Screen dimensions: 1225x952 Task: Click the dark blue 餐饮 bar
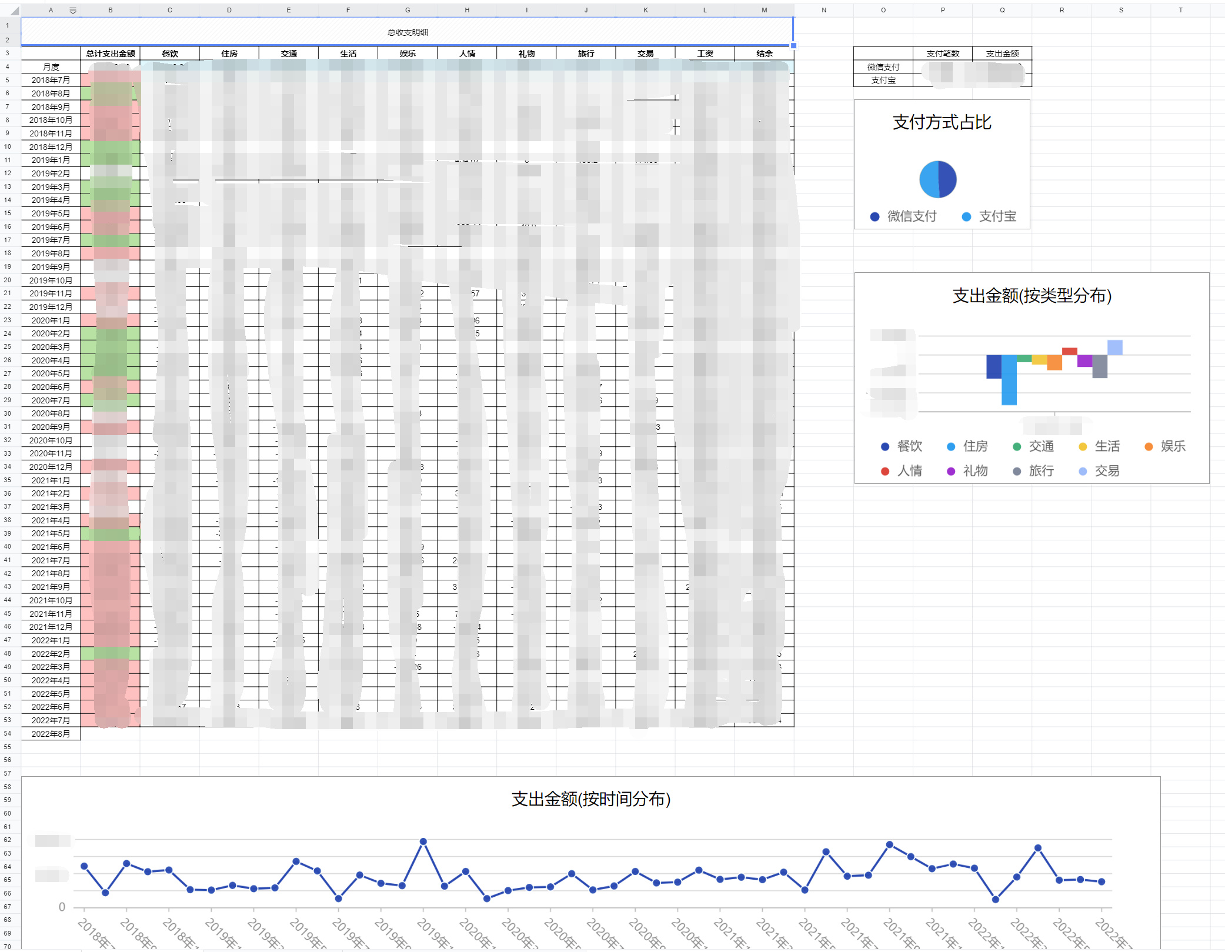pyautogui.click(x=994, y=366)
